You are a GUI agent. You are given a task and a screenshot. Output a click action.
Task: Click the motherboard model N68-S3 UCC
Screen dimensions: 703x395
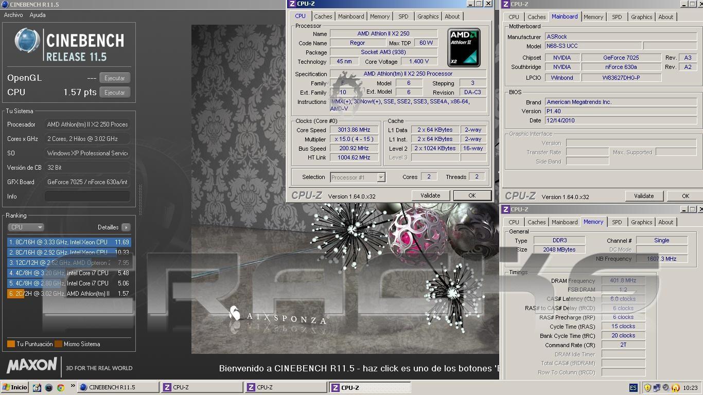(x=593, y=46)
